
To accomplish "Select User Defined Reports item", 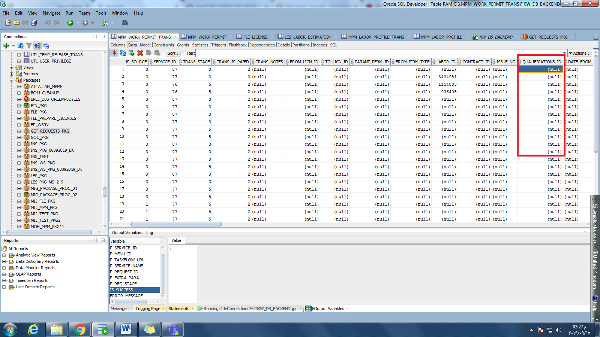I will 35,287.
